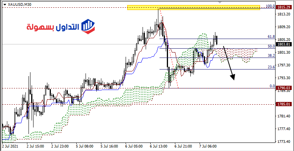
Task: Select the Fibonacci 61.8 level label
Action: (271, 37)
